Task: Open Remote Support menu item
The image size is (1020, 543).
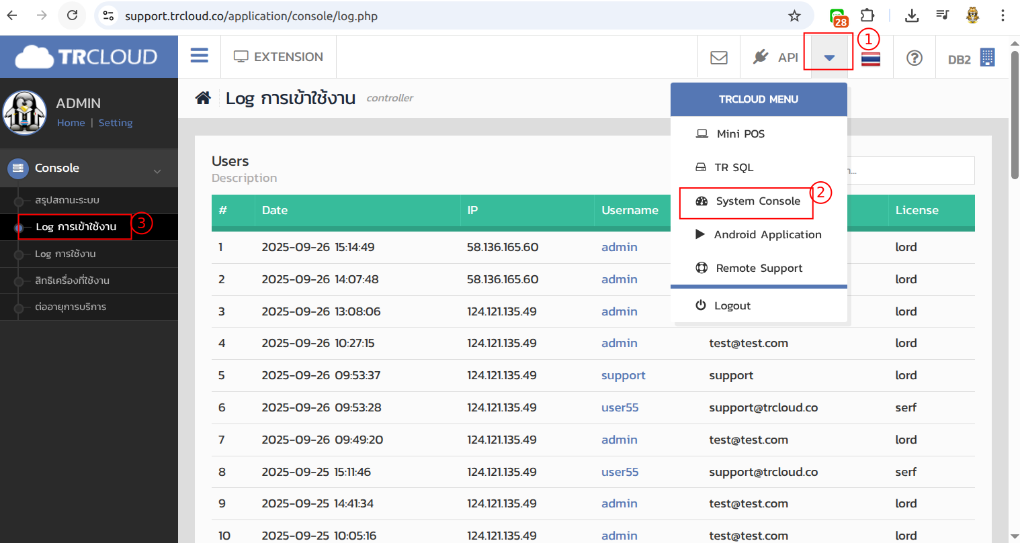Action: coord(759,268)
